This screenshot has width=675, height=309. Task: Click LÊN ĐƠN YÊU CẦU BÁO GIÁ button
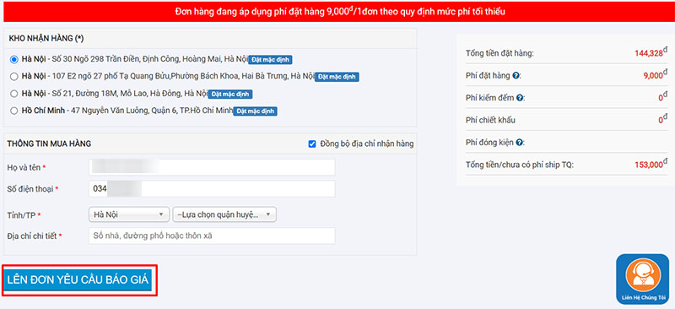pyautogui.click(x=78, y=280)
